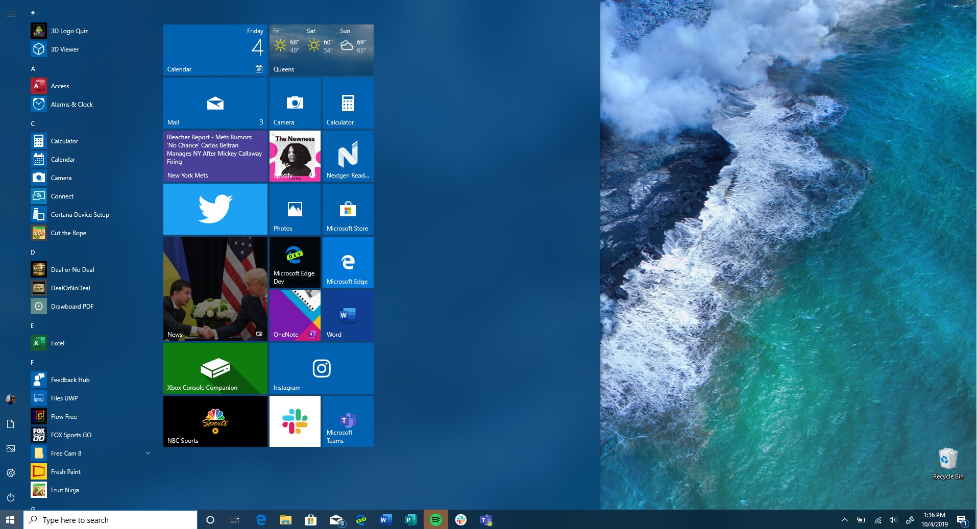Jump to the letter A app group header
This screenshot has width=977, height=529.
pyautogui.click(x=33, y=68)
